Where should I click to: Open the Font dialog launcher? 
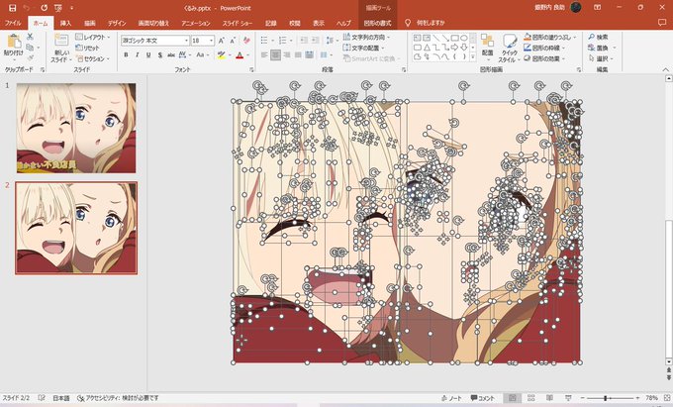251,69
